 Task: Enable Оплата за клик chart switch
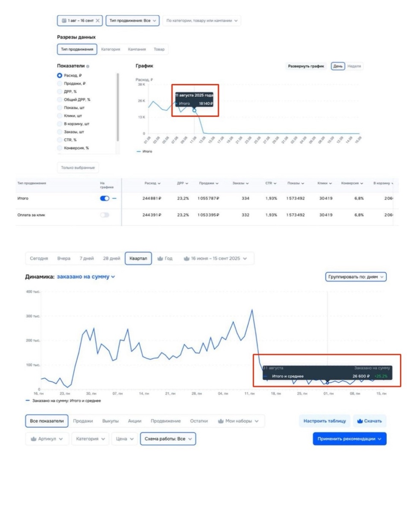tap(105, 215)
